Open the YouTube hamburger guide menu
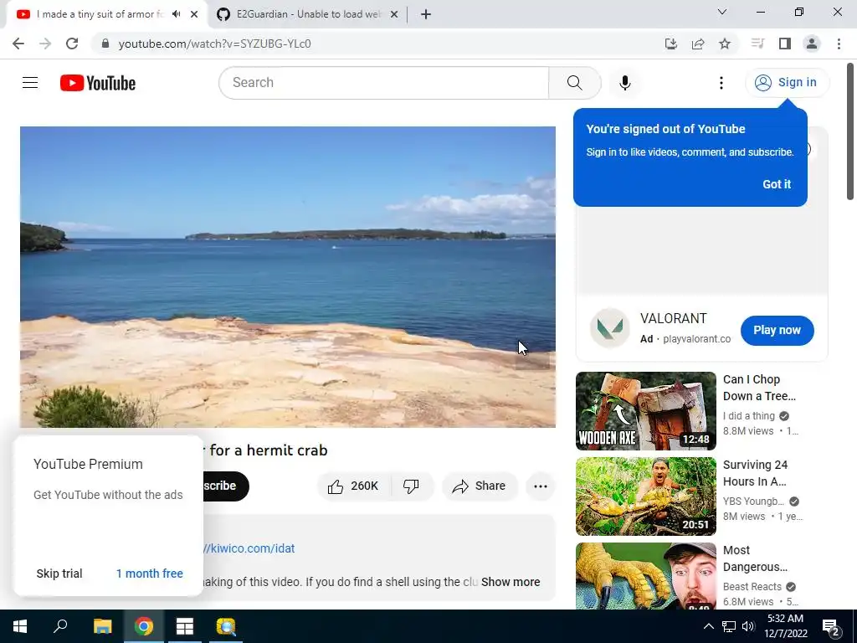The height and width of the screenshot is (643, 857). 30,83
